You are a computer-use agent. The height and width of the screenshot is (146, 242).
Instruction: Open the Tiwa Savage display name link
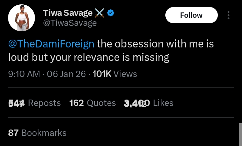tap(68, 13)
